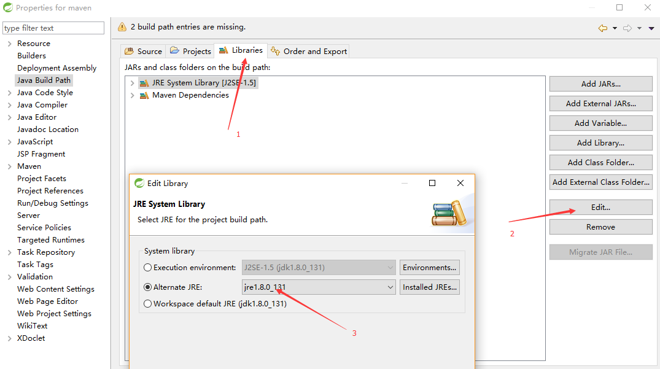Expand the Maven Dependencies entry
660x369 pixels.
tap(132, 96)
